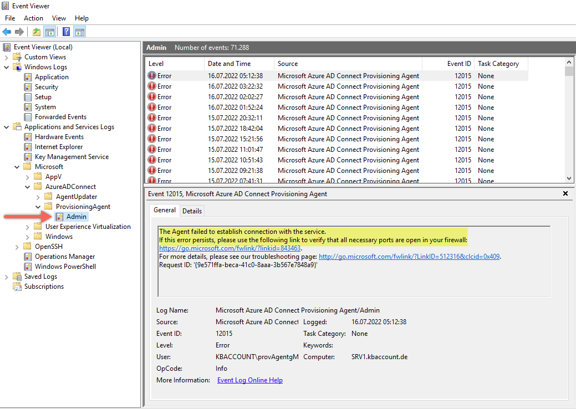Screen dimensions: 576x409
Task: Expand the Saved Logs node
Action: (6, 277)
